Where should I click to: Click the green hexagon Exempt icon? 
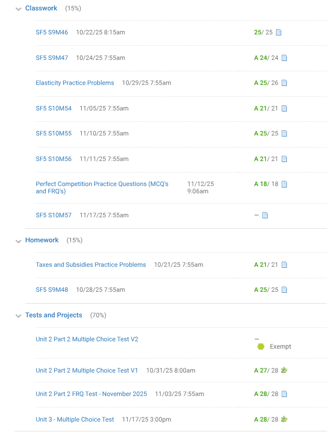point(261,347)
